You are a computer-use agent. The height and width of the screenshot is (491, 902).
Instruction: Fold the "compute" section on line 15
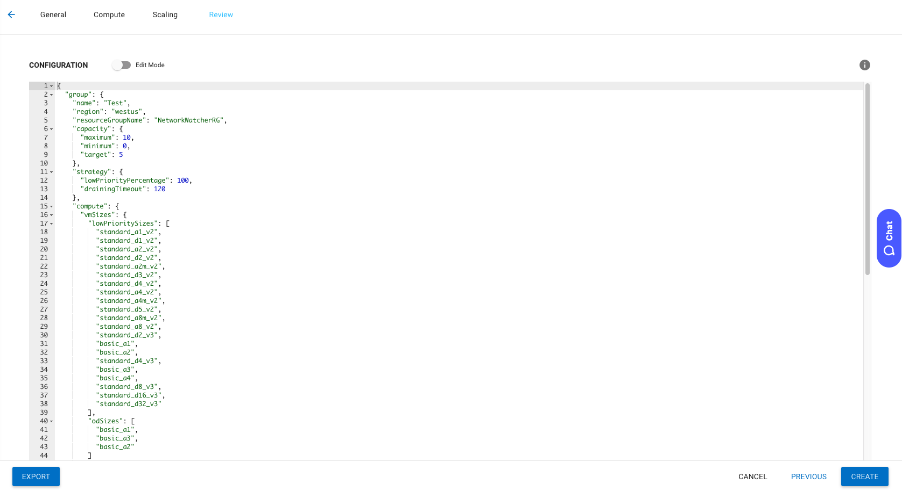(52, 206)
